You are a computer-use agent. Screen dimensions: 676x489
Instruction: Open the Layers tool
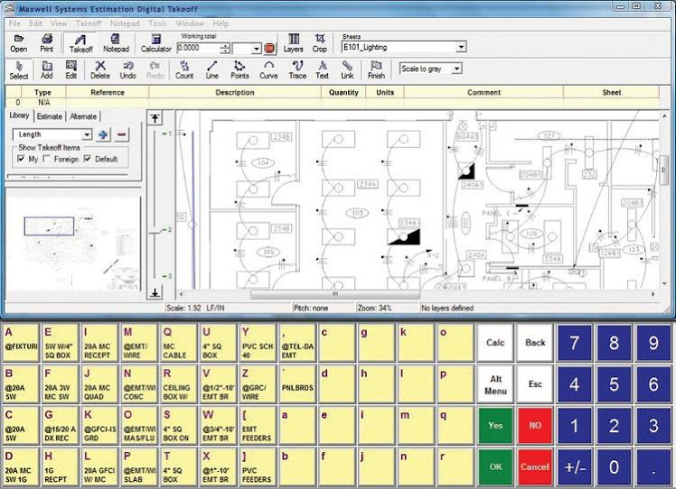tap(293, 43)
